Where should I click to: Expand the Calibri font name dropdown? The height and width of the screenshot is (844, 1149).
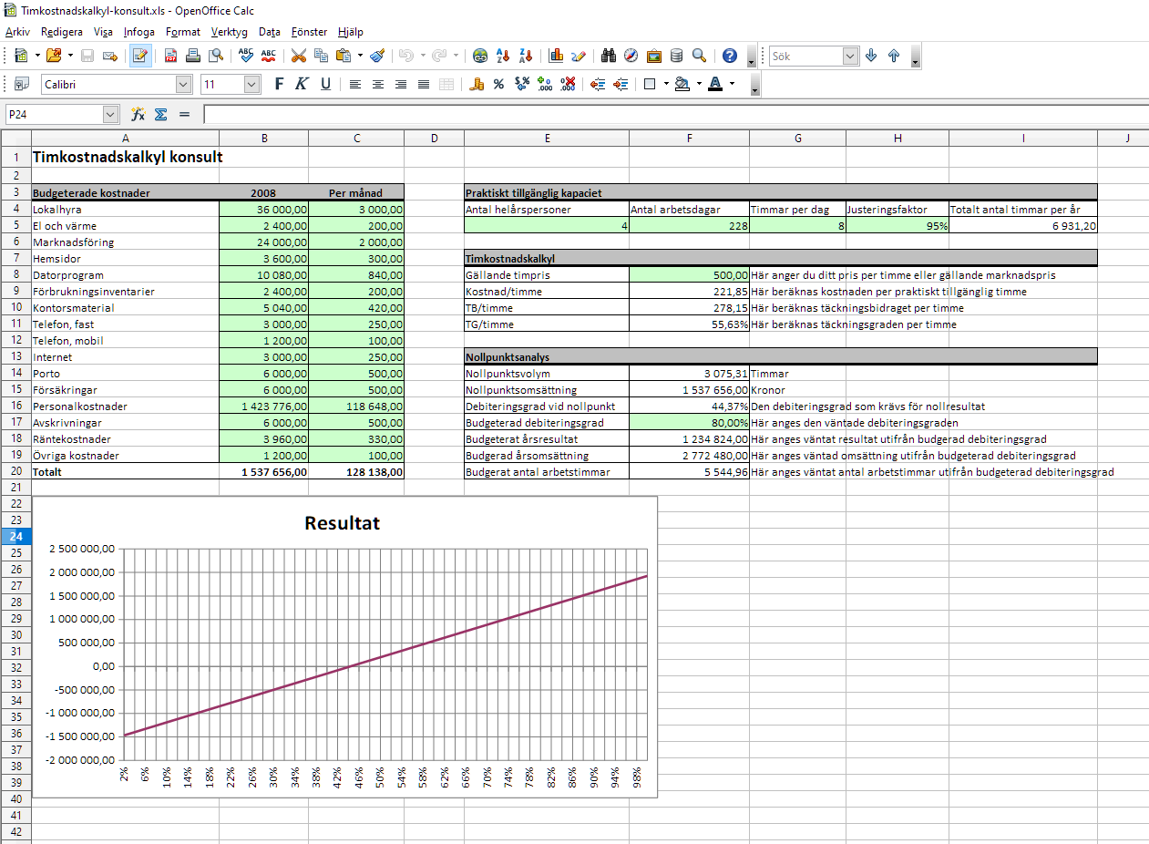[184, 84]
